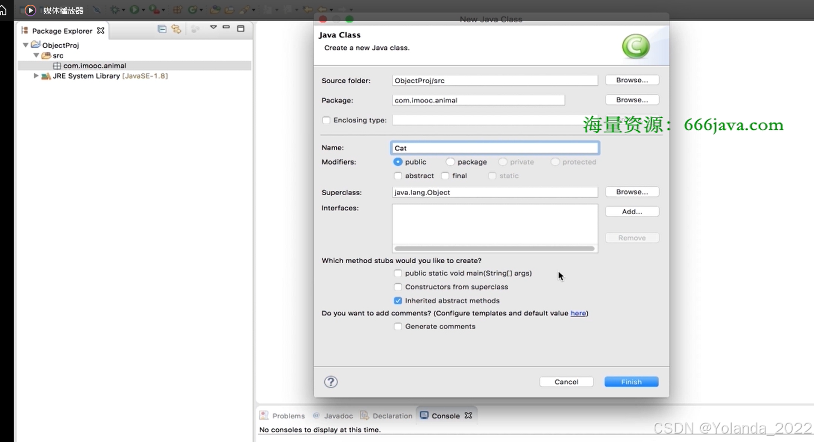Open dropdown arrow next to Search icon
814x442 pixels.
[x=254, y=10]
